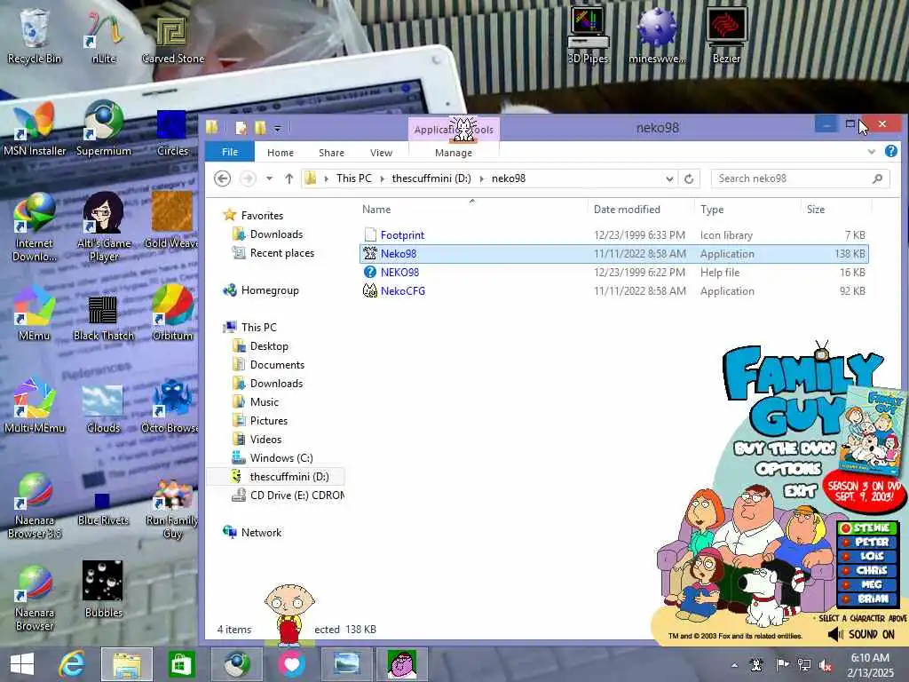The height and width of the screenshot is (682, 909).
Task: Select STEWIE character in Family Guy window
Action: click(x=868, y=527)
